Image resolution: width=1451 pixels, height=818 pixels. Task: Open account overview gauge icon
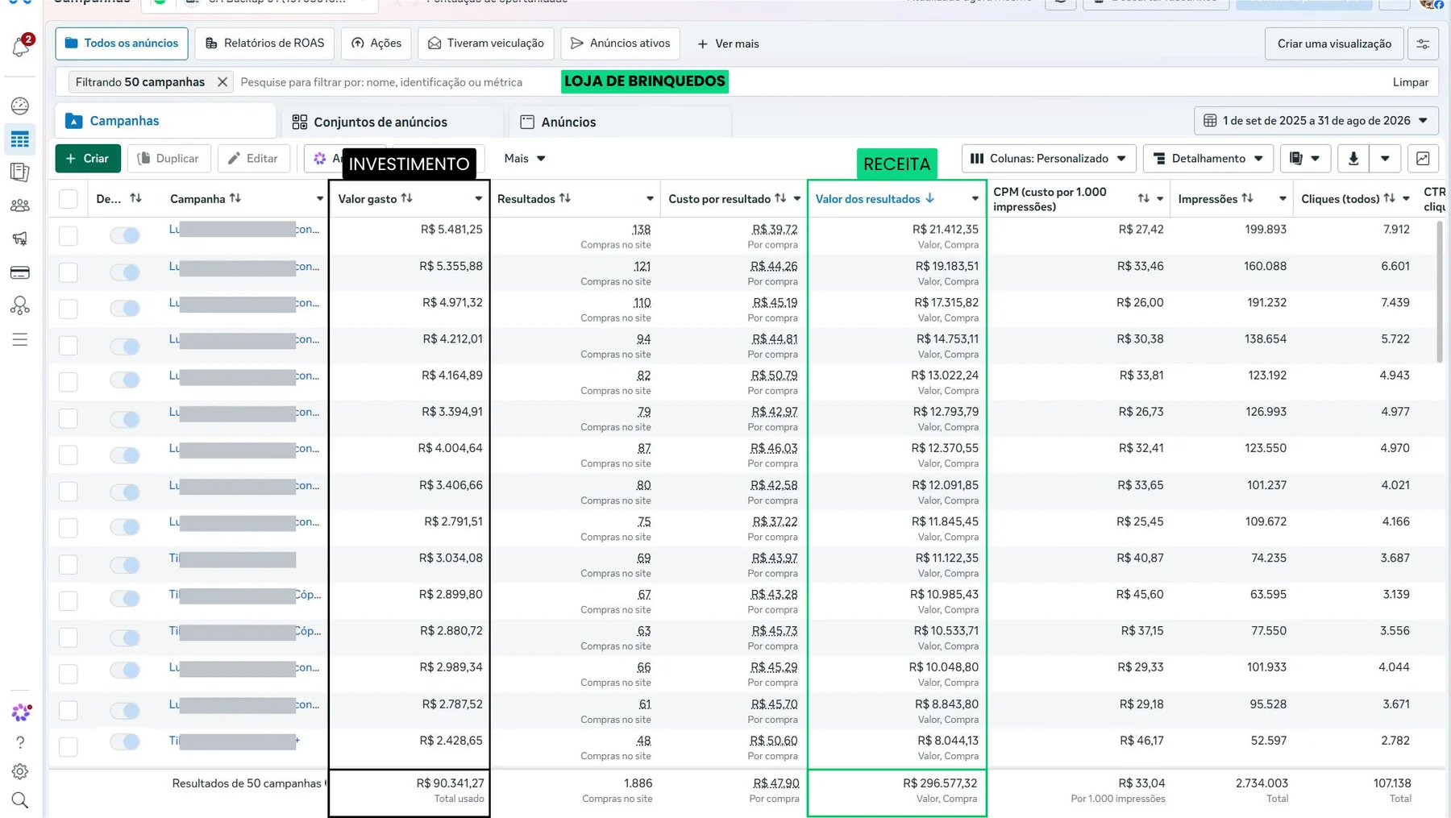point(20,106)
